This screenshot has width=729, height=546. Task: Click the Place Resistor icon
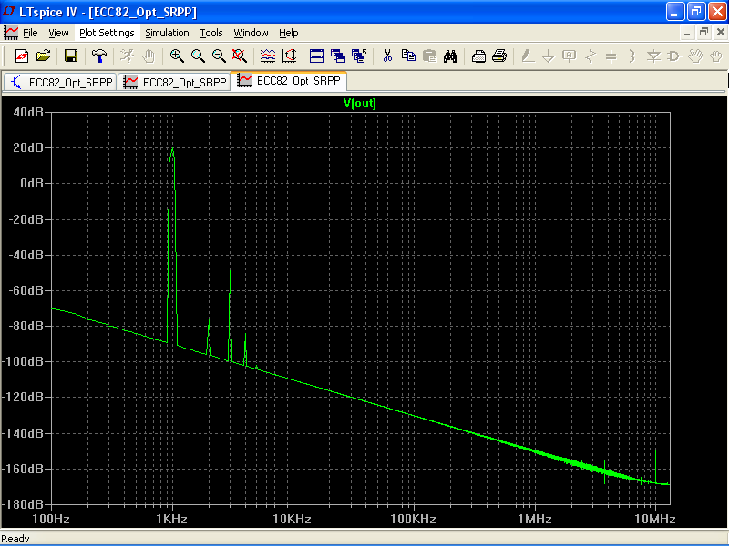pos(590,56)
